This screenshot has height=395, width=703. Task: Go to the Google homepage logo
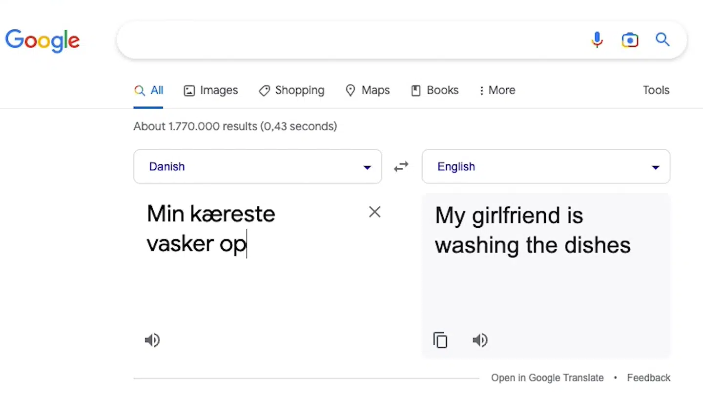42,40
